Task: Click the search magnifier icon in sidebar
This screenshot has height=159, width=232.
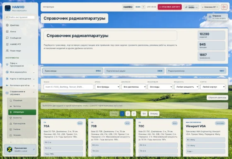Action: point(7,17)
